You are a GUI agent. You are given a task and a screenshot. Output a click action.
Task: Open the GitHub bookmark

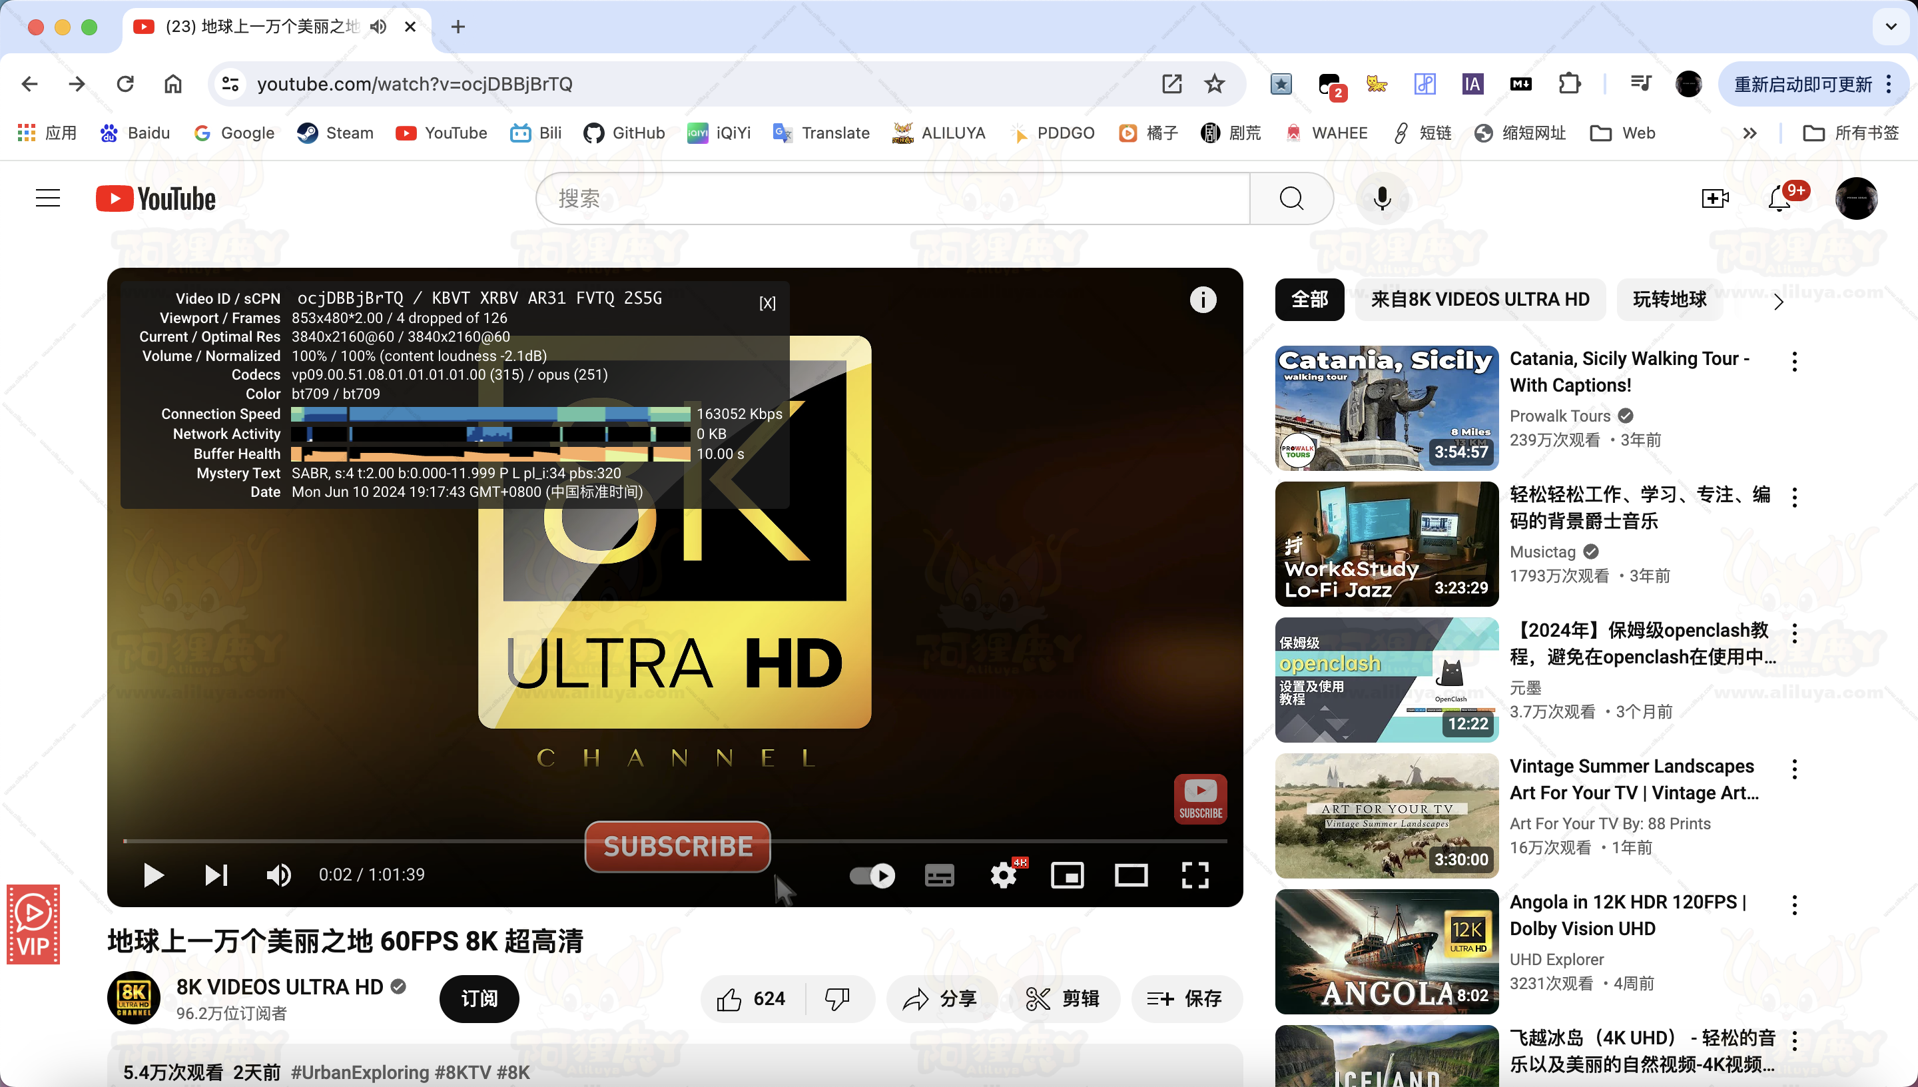(624, 134)
